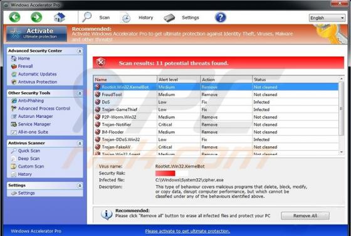Click the chip Settings icon in toolbar
This screenshot has width=351, height=236.
169,18
